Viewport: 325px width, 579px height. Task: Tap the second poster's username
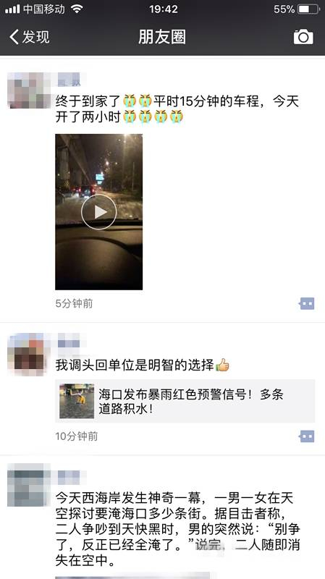69,342
